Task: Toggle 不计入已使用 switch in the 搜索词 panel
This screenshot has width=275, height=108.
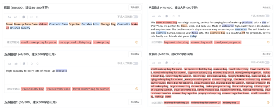Action: coord(267,62)
